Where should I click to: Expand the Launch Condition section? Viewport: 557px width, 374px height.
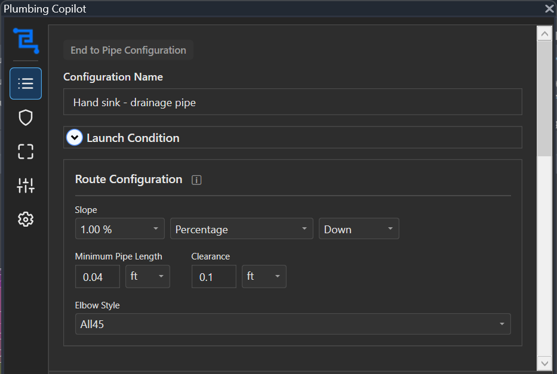pos(133,138)
